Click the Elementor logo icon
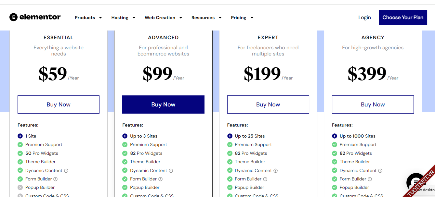The width and height of the screenshot is (435, 197). tap(13, 17)
